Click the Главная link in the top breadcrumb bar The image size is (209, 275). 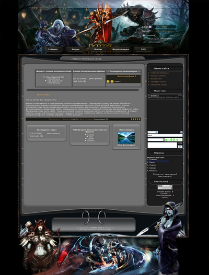click(x=76, y=59)
